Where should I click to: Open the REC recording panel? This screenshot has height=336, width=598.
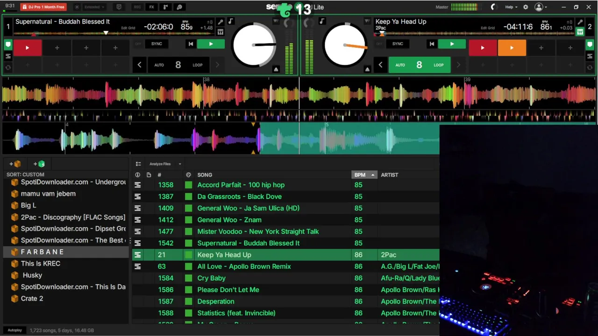137,7
